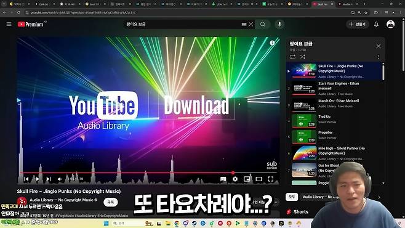Viewport: 405px width, 228px height.
Task: Seek using the red progress bar scrubber
Action: coord(233,173)
